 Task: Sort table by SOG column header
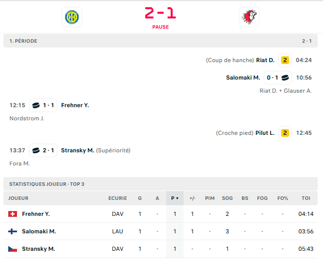tap(227, 198)
